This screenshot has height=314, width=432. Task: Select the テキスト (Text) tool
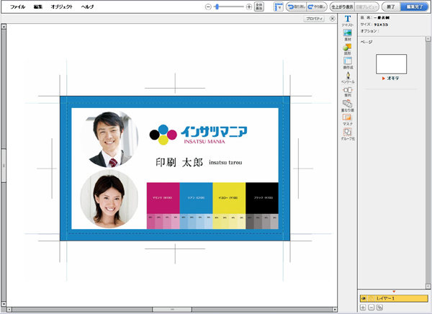(x=348, y=21)
